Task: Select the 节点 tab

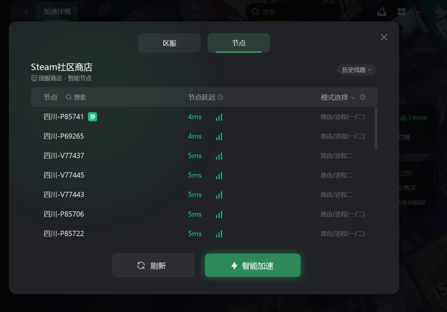Action: click(x=239, y=43)
